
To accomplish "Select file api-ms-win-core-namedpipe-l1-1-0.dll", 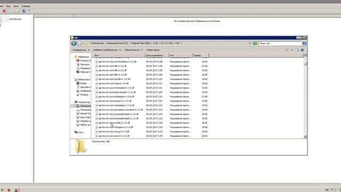I will pos(116,106).
